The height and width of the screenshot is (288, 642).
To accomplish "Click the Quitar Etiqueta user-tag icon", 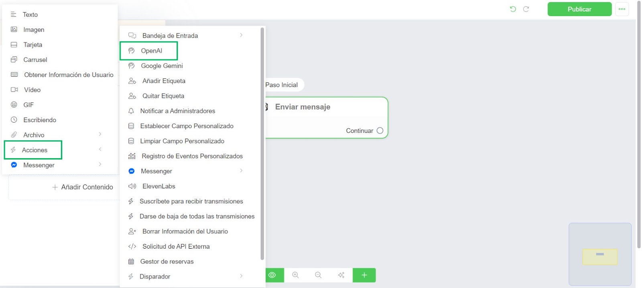I will click(x=132, y=96).
